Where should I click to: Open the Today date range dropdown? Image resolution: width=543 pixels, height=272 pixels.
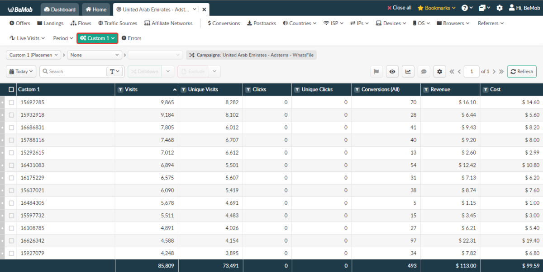[x=21, y=71]
